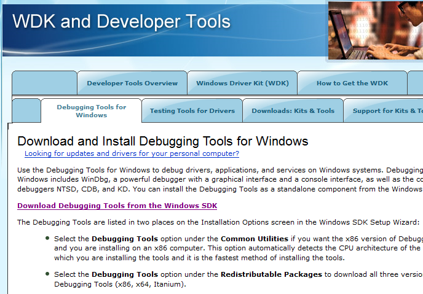
Task: Click the 'Debugging Tools (x86, x64, Itanium).' line
Action: point(120,284)
